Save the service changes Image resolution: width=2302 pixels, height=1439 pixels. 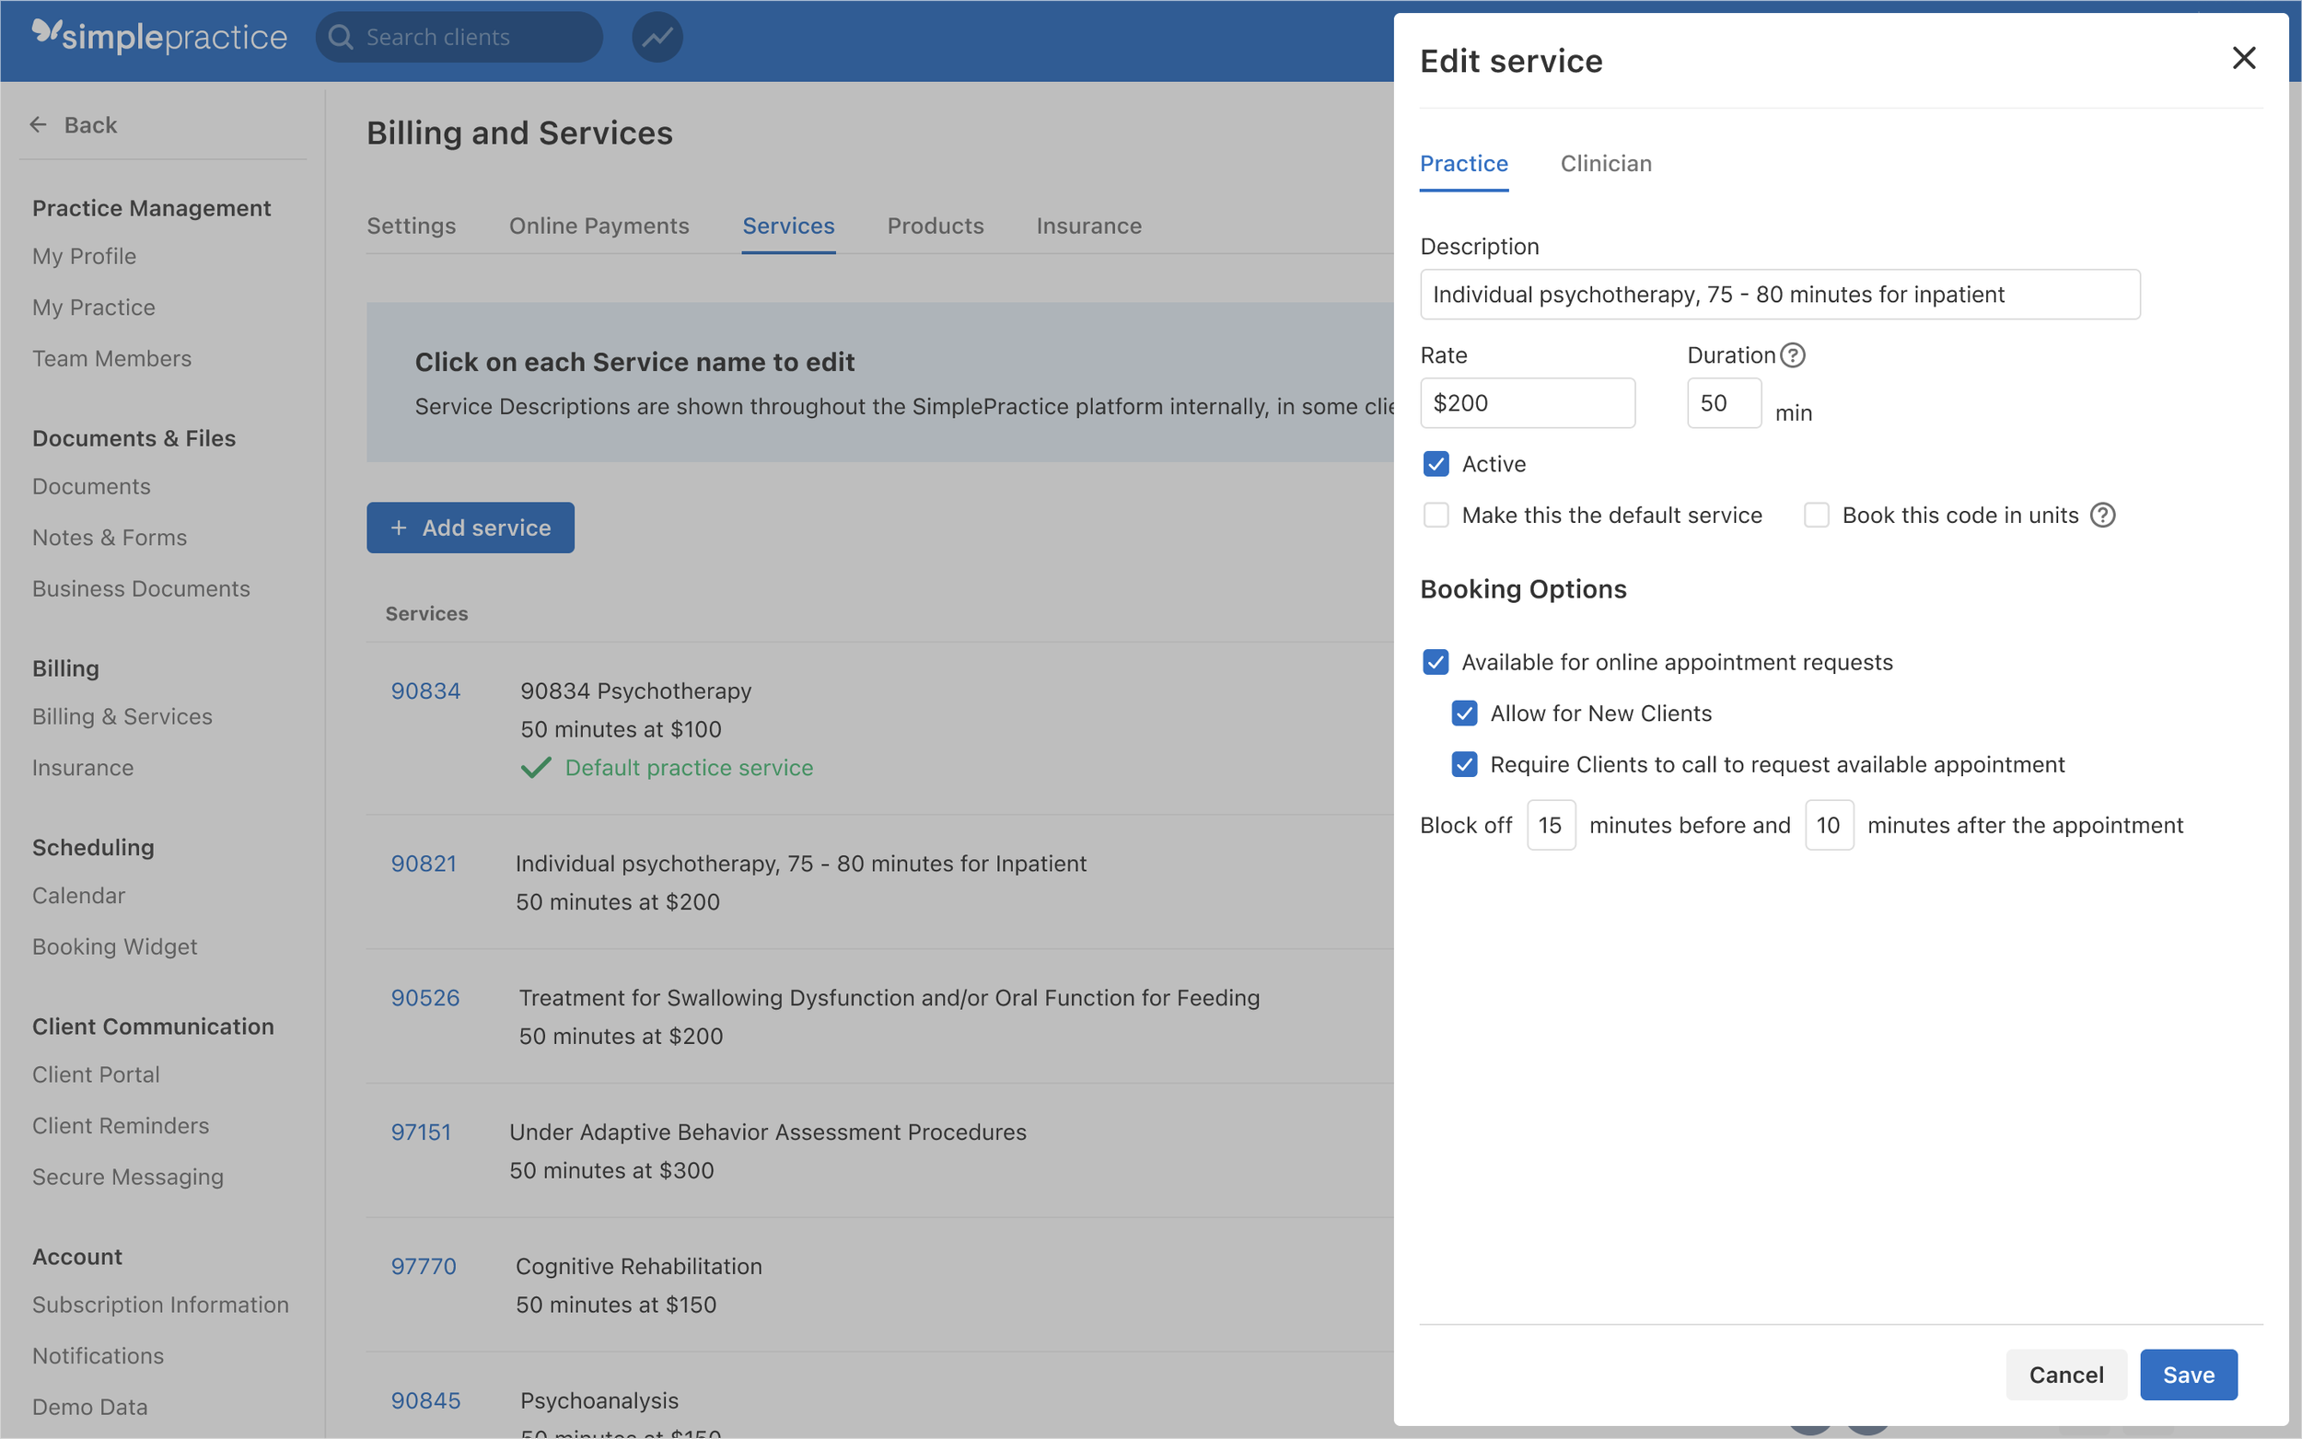[2188, 1375]
